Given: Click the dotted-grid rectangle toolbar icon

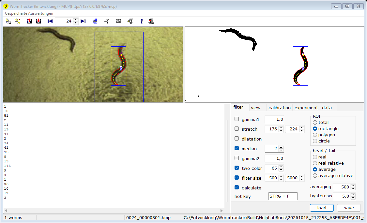Looking at the screenshot, I should 118,21.
